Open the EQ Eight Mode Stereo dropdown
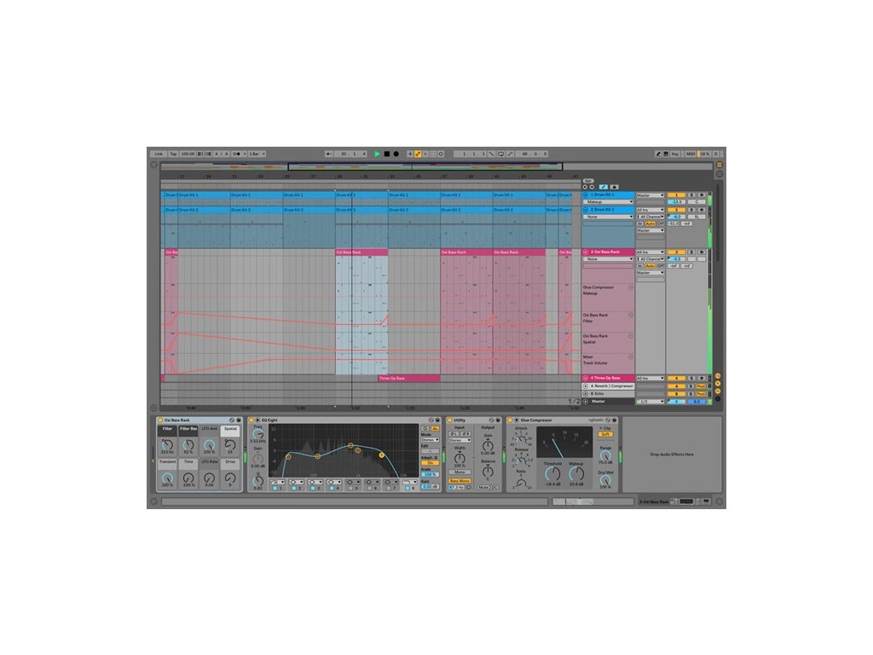 430,439
